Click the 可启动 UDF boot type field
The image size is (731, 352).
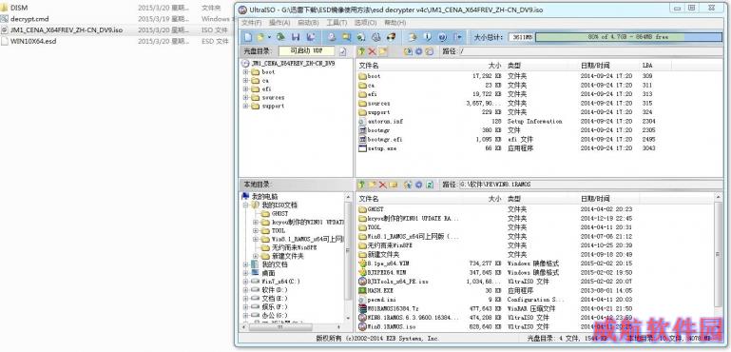(x=306, y=51)
